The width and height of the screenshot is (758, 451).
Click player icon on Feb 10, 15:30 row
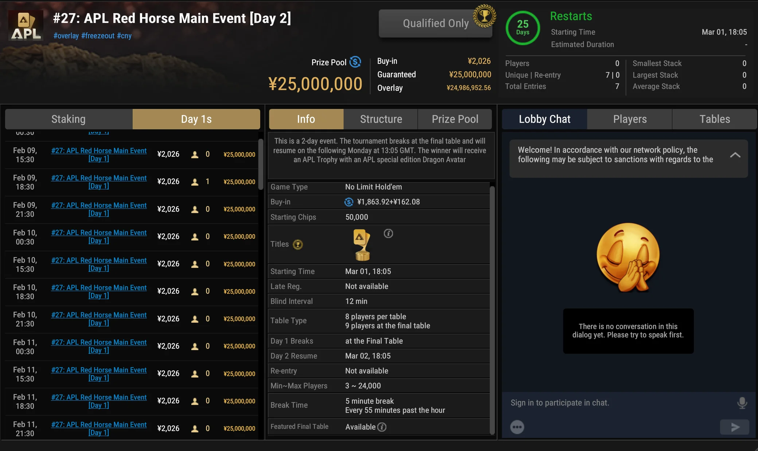click(x=195, y=264)
